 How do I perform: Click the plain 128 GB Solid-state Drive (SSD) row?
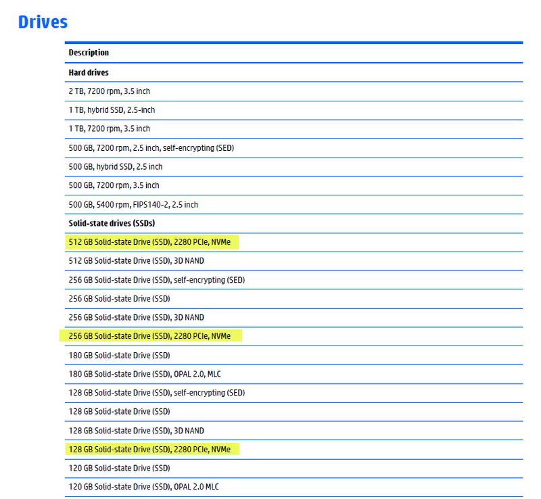[x=293, y=412]
